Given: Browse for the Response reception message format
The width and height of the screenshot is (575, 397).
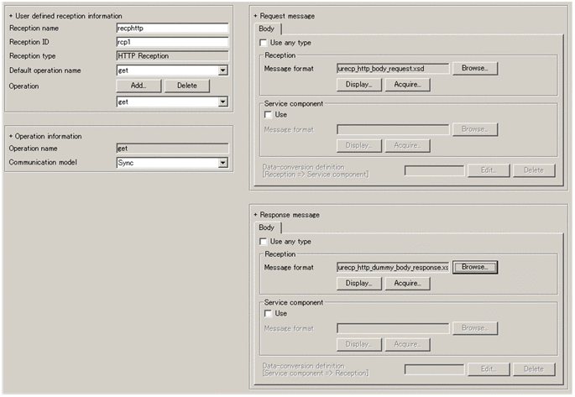Looking at the screenshot, I should tap(475, 267).
